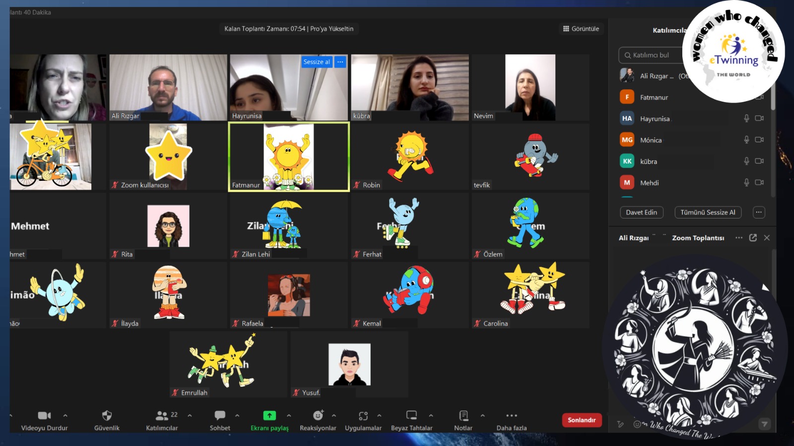The height and width of the screenshot is (446, 794).
Task: Select Yusuf's avatar tile
Action: click(349, 364)
